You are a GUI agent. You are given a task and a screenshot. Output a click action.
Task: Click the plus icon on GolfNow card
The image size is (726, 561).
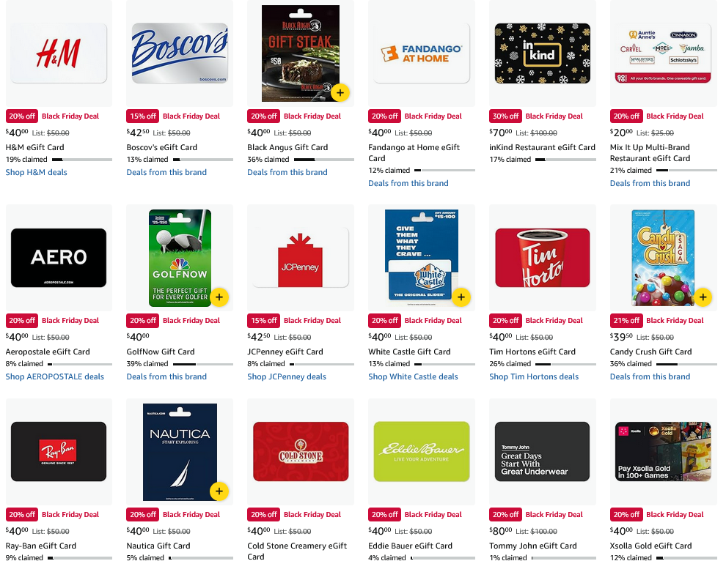point(219,297)
